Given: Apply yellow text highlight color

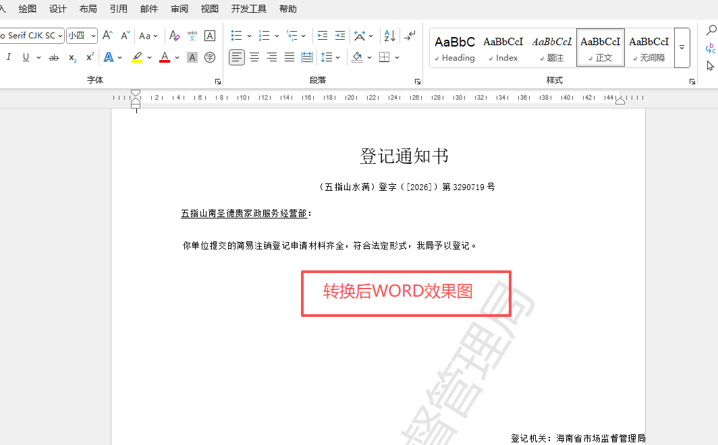Looking at the screenshot, I should tap(137, 57).
